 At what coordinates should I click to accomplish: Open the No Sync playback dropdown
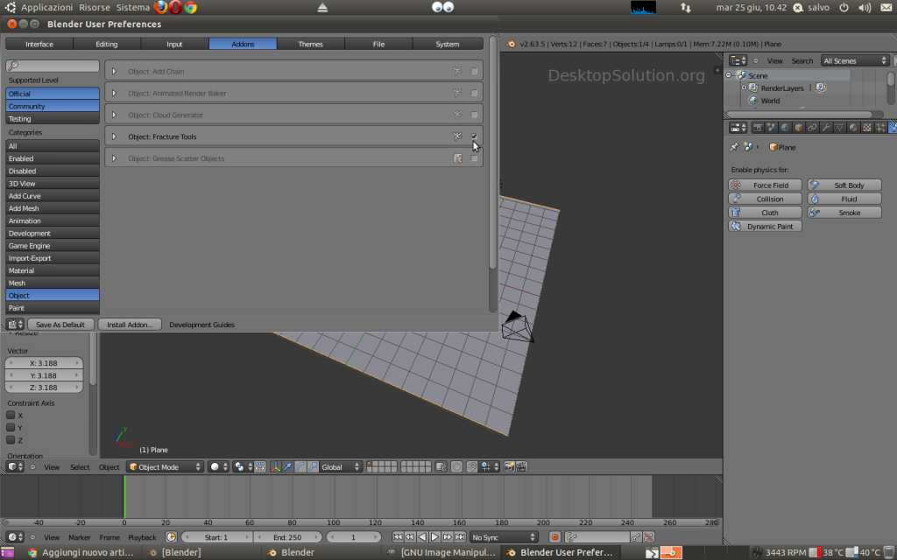click(x=504, y=537)
